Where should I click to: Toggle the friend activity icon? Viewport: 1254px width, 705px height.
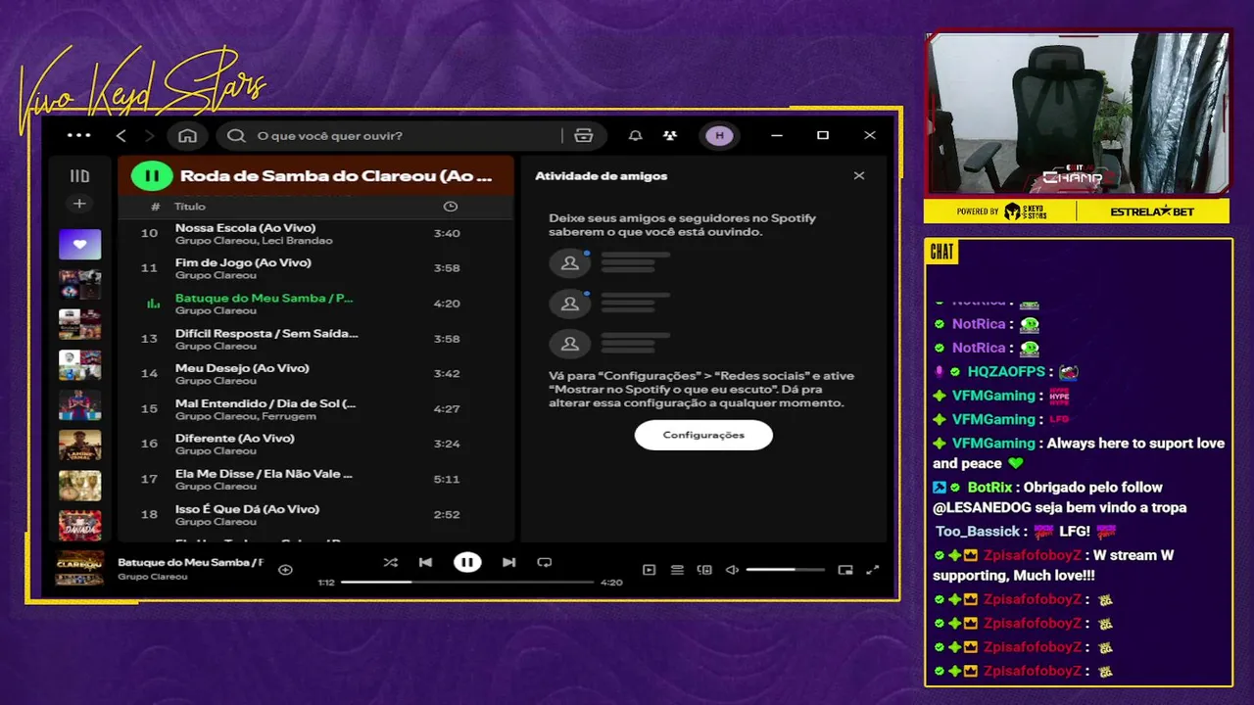(670, 135)
